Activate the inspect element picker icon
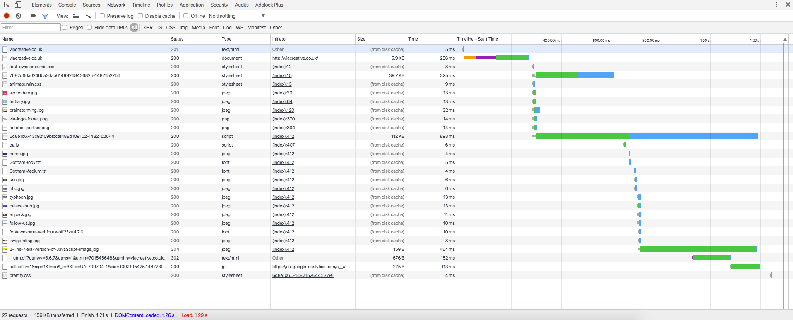 (x=7, y=5)
